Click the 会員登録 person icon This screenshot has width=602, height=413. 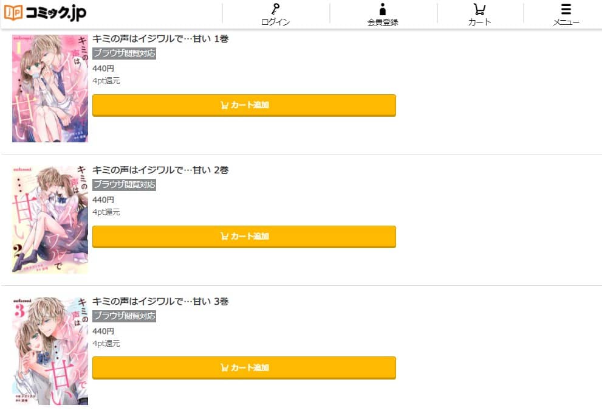pos(382,9)
